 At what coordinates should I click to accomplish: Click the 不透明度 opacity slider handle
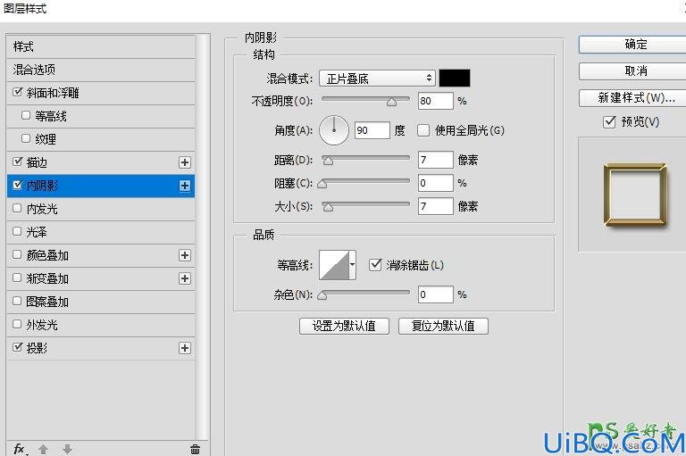391,102
